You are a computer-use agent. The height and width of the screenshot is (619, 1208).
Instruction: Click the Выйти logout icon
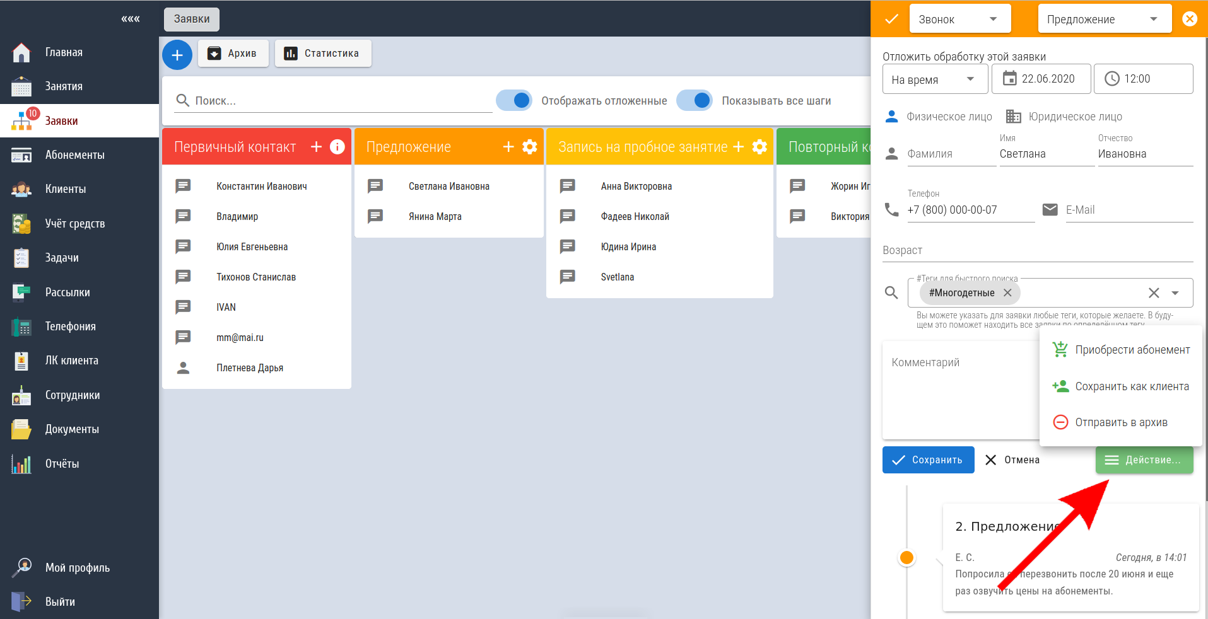tap(21, 602)
